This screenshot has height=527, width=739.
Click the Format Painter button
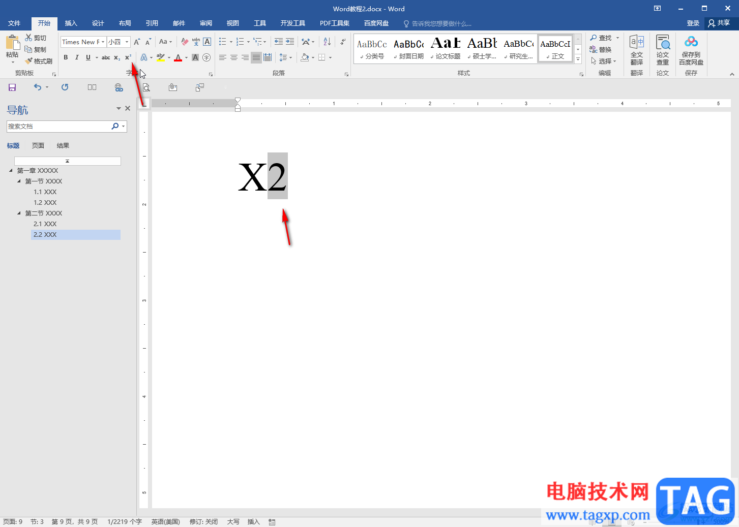pyautogui.click(x=39, y=61)
